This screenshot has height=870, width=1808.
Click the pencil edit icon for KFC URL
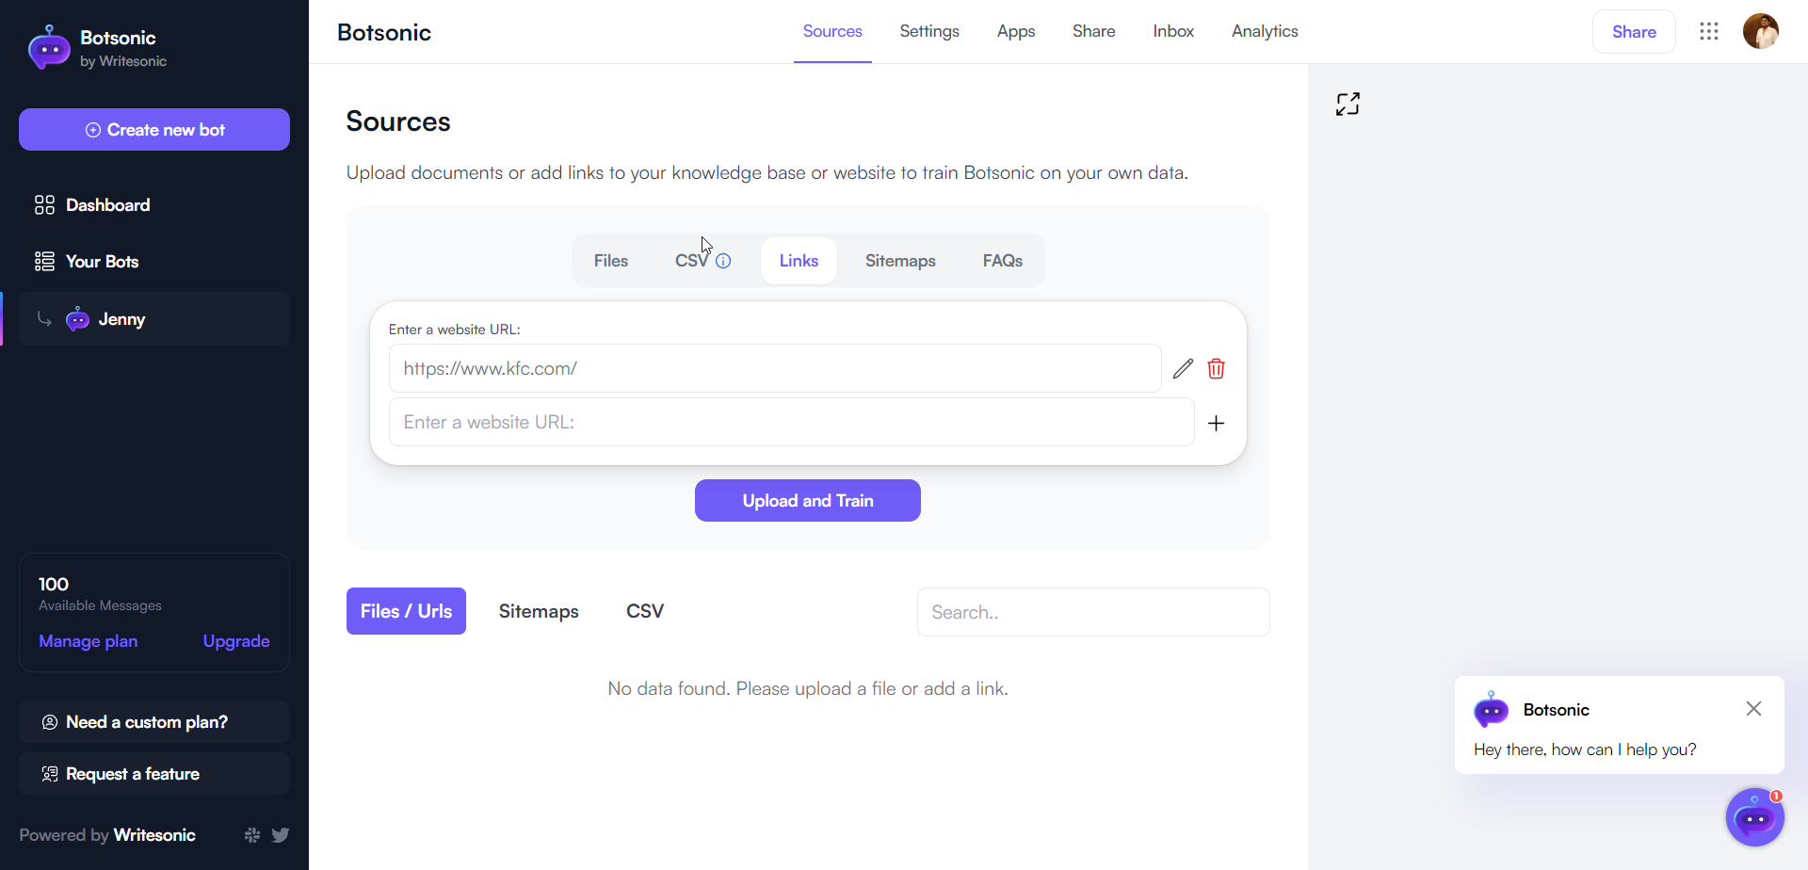[x=1183, y=368]
